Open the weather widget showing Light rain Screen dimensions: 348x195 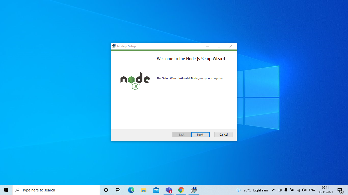(x=252, y=190)
